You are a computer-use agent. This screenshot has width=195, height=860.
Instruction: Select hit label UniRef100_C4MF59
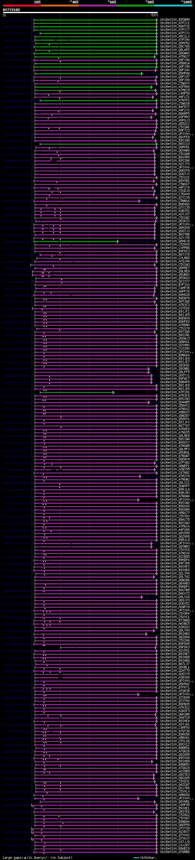[x=175, y=93]
